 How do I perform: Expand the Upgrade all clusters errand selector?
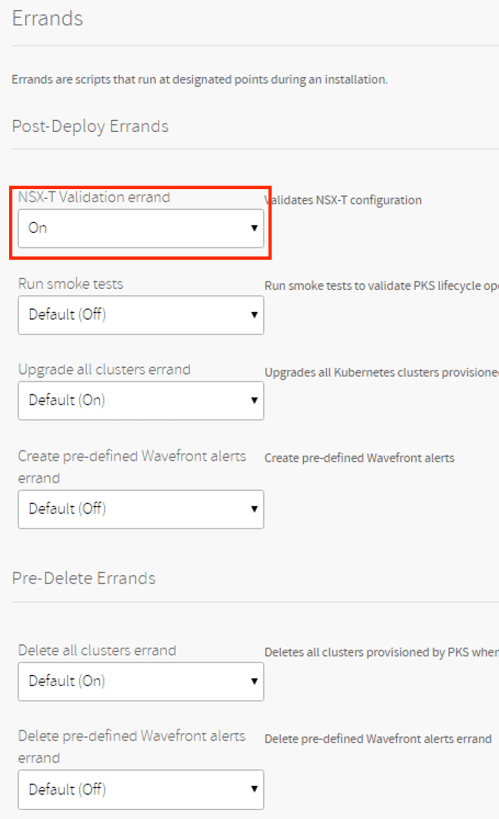[x=140, y=401]
